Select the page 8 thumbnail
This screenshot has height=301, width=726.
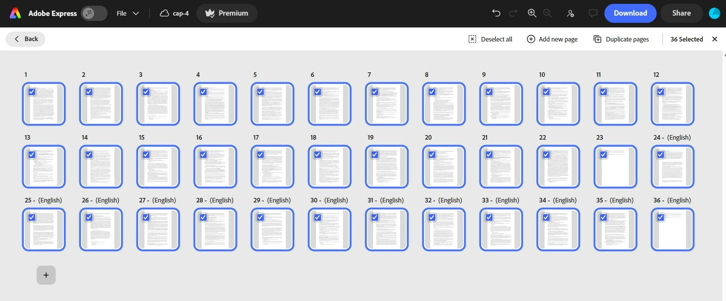coord(444,104)
